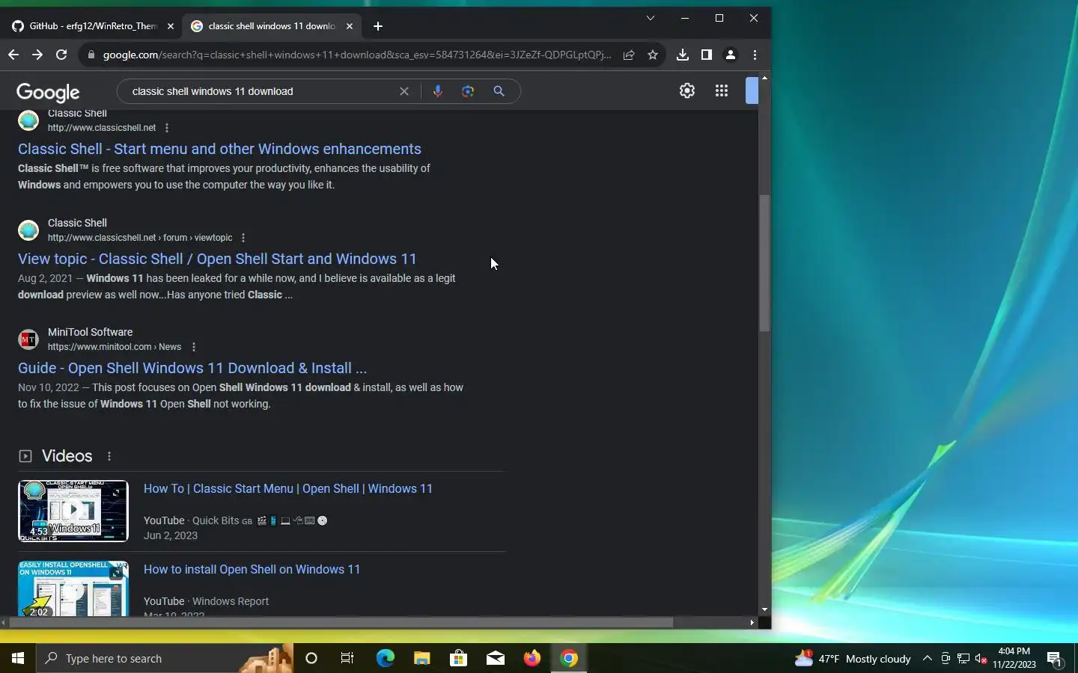Screen dimensions: 1078x673
Task: Open network icon in system tray
Action: (x=963, y=659)
